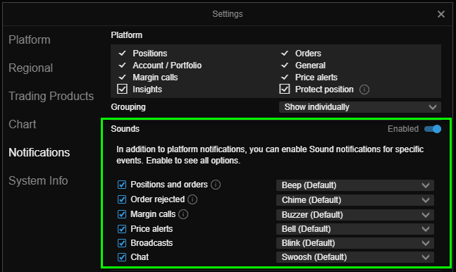
Task: Uncheck Margin calls sound checkbox
Action: pos(122,214)
